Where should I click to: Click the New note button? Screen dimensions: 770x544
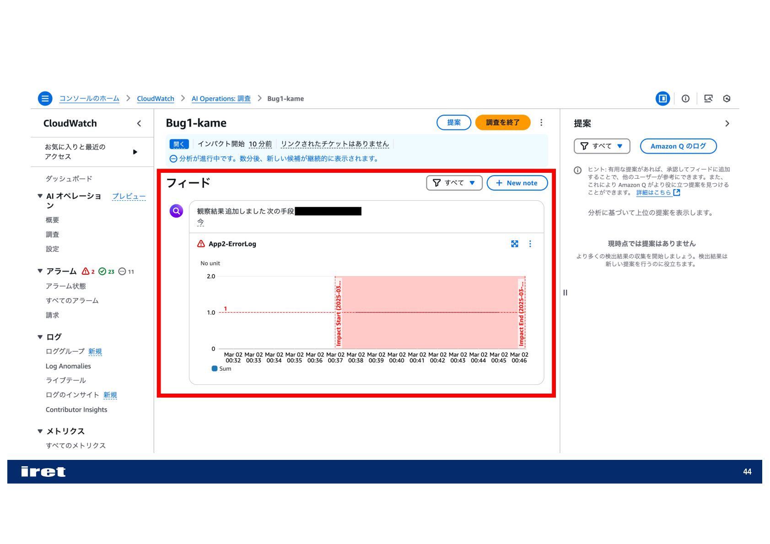click(517, 183)
